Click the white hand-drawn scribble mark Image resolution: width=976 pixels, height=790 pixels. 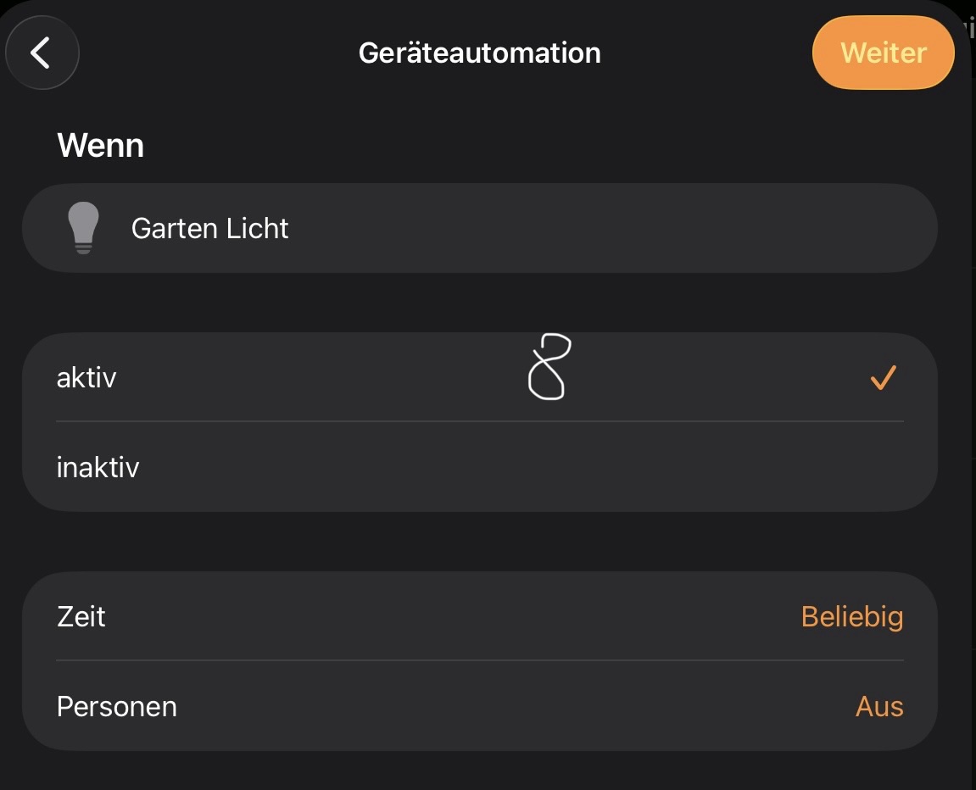point(548,368)
